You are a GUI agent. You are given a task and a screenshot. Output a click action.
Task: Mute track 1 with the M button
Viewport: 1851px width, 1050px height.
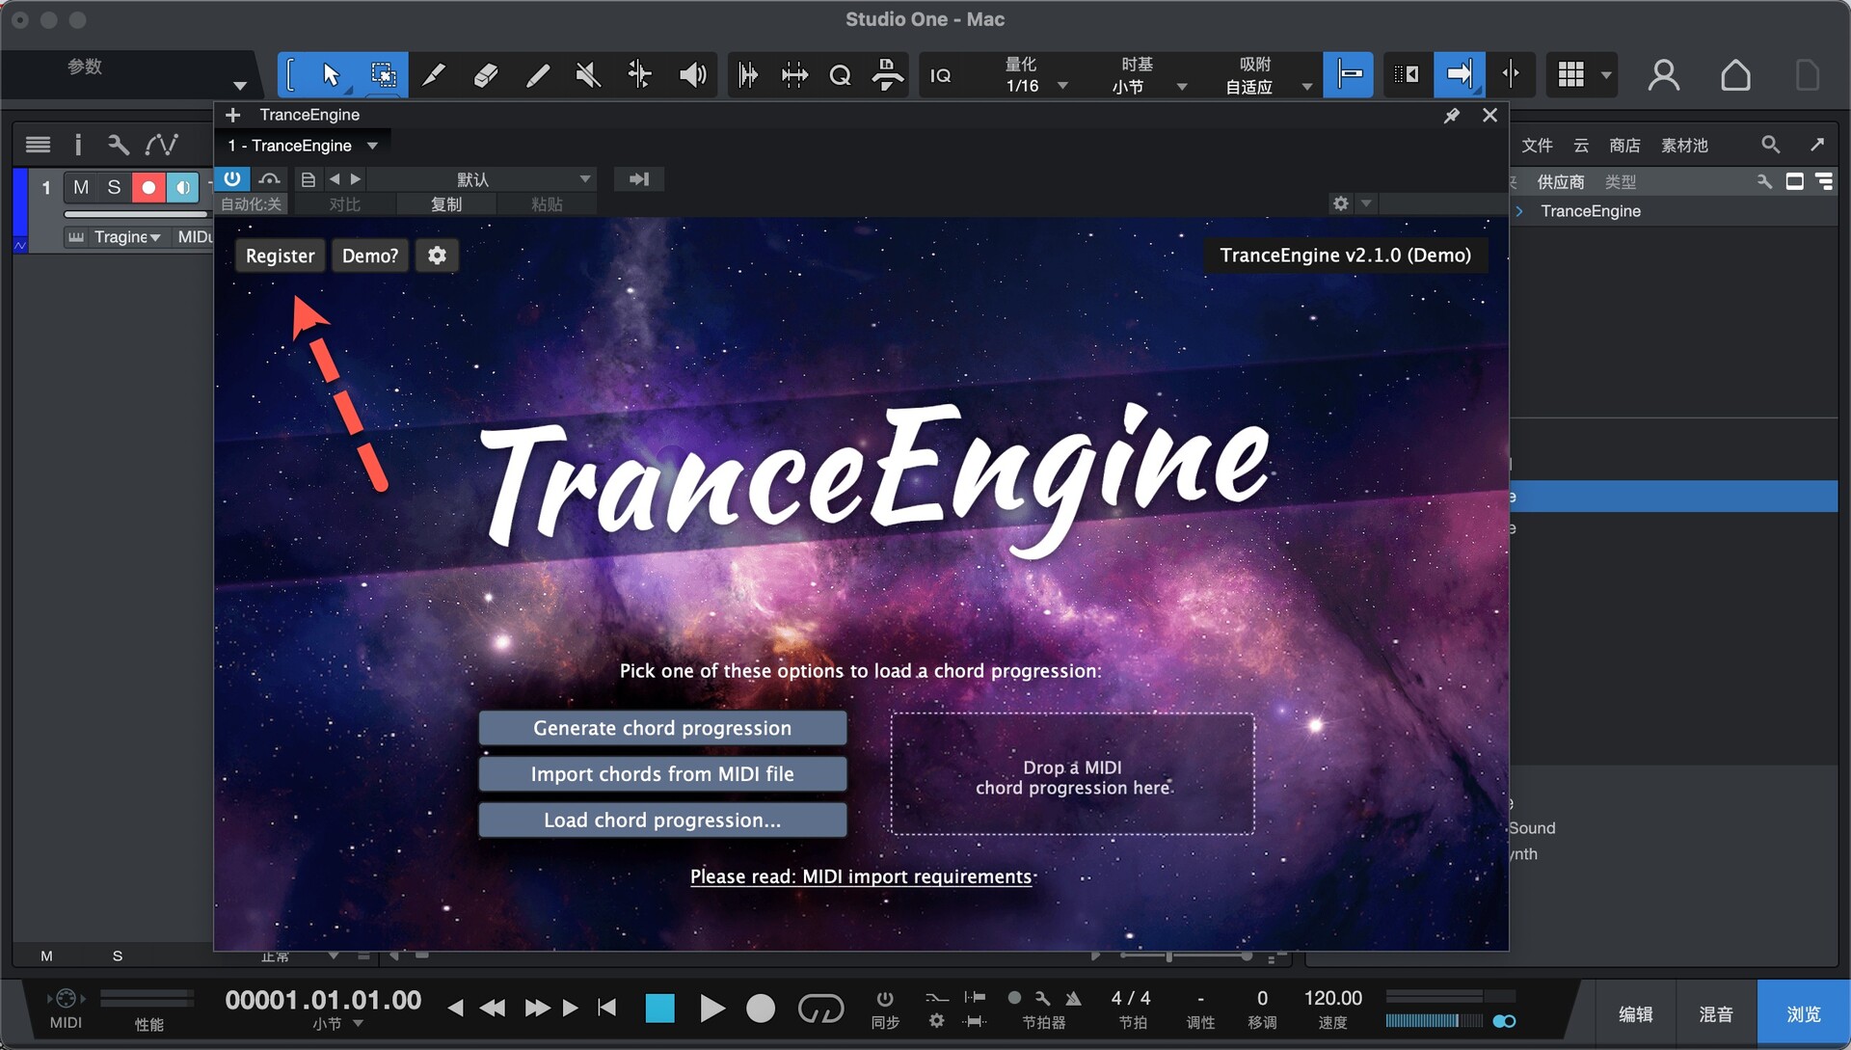point(81,187)
